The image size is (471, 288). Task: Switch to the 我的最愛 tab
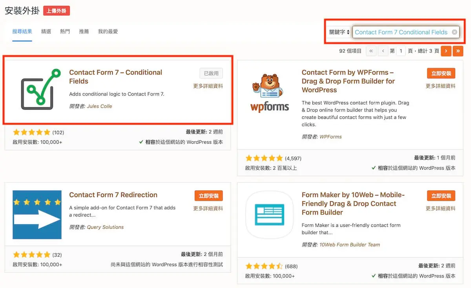[108, 31]
